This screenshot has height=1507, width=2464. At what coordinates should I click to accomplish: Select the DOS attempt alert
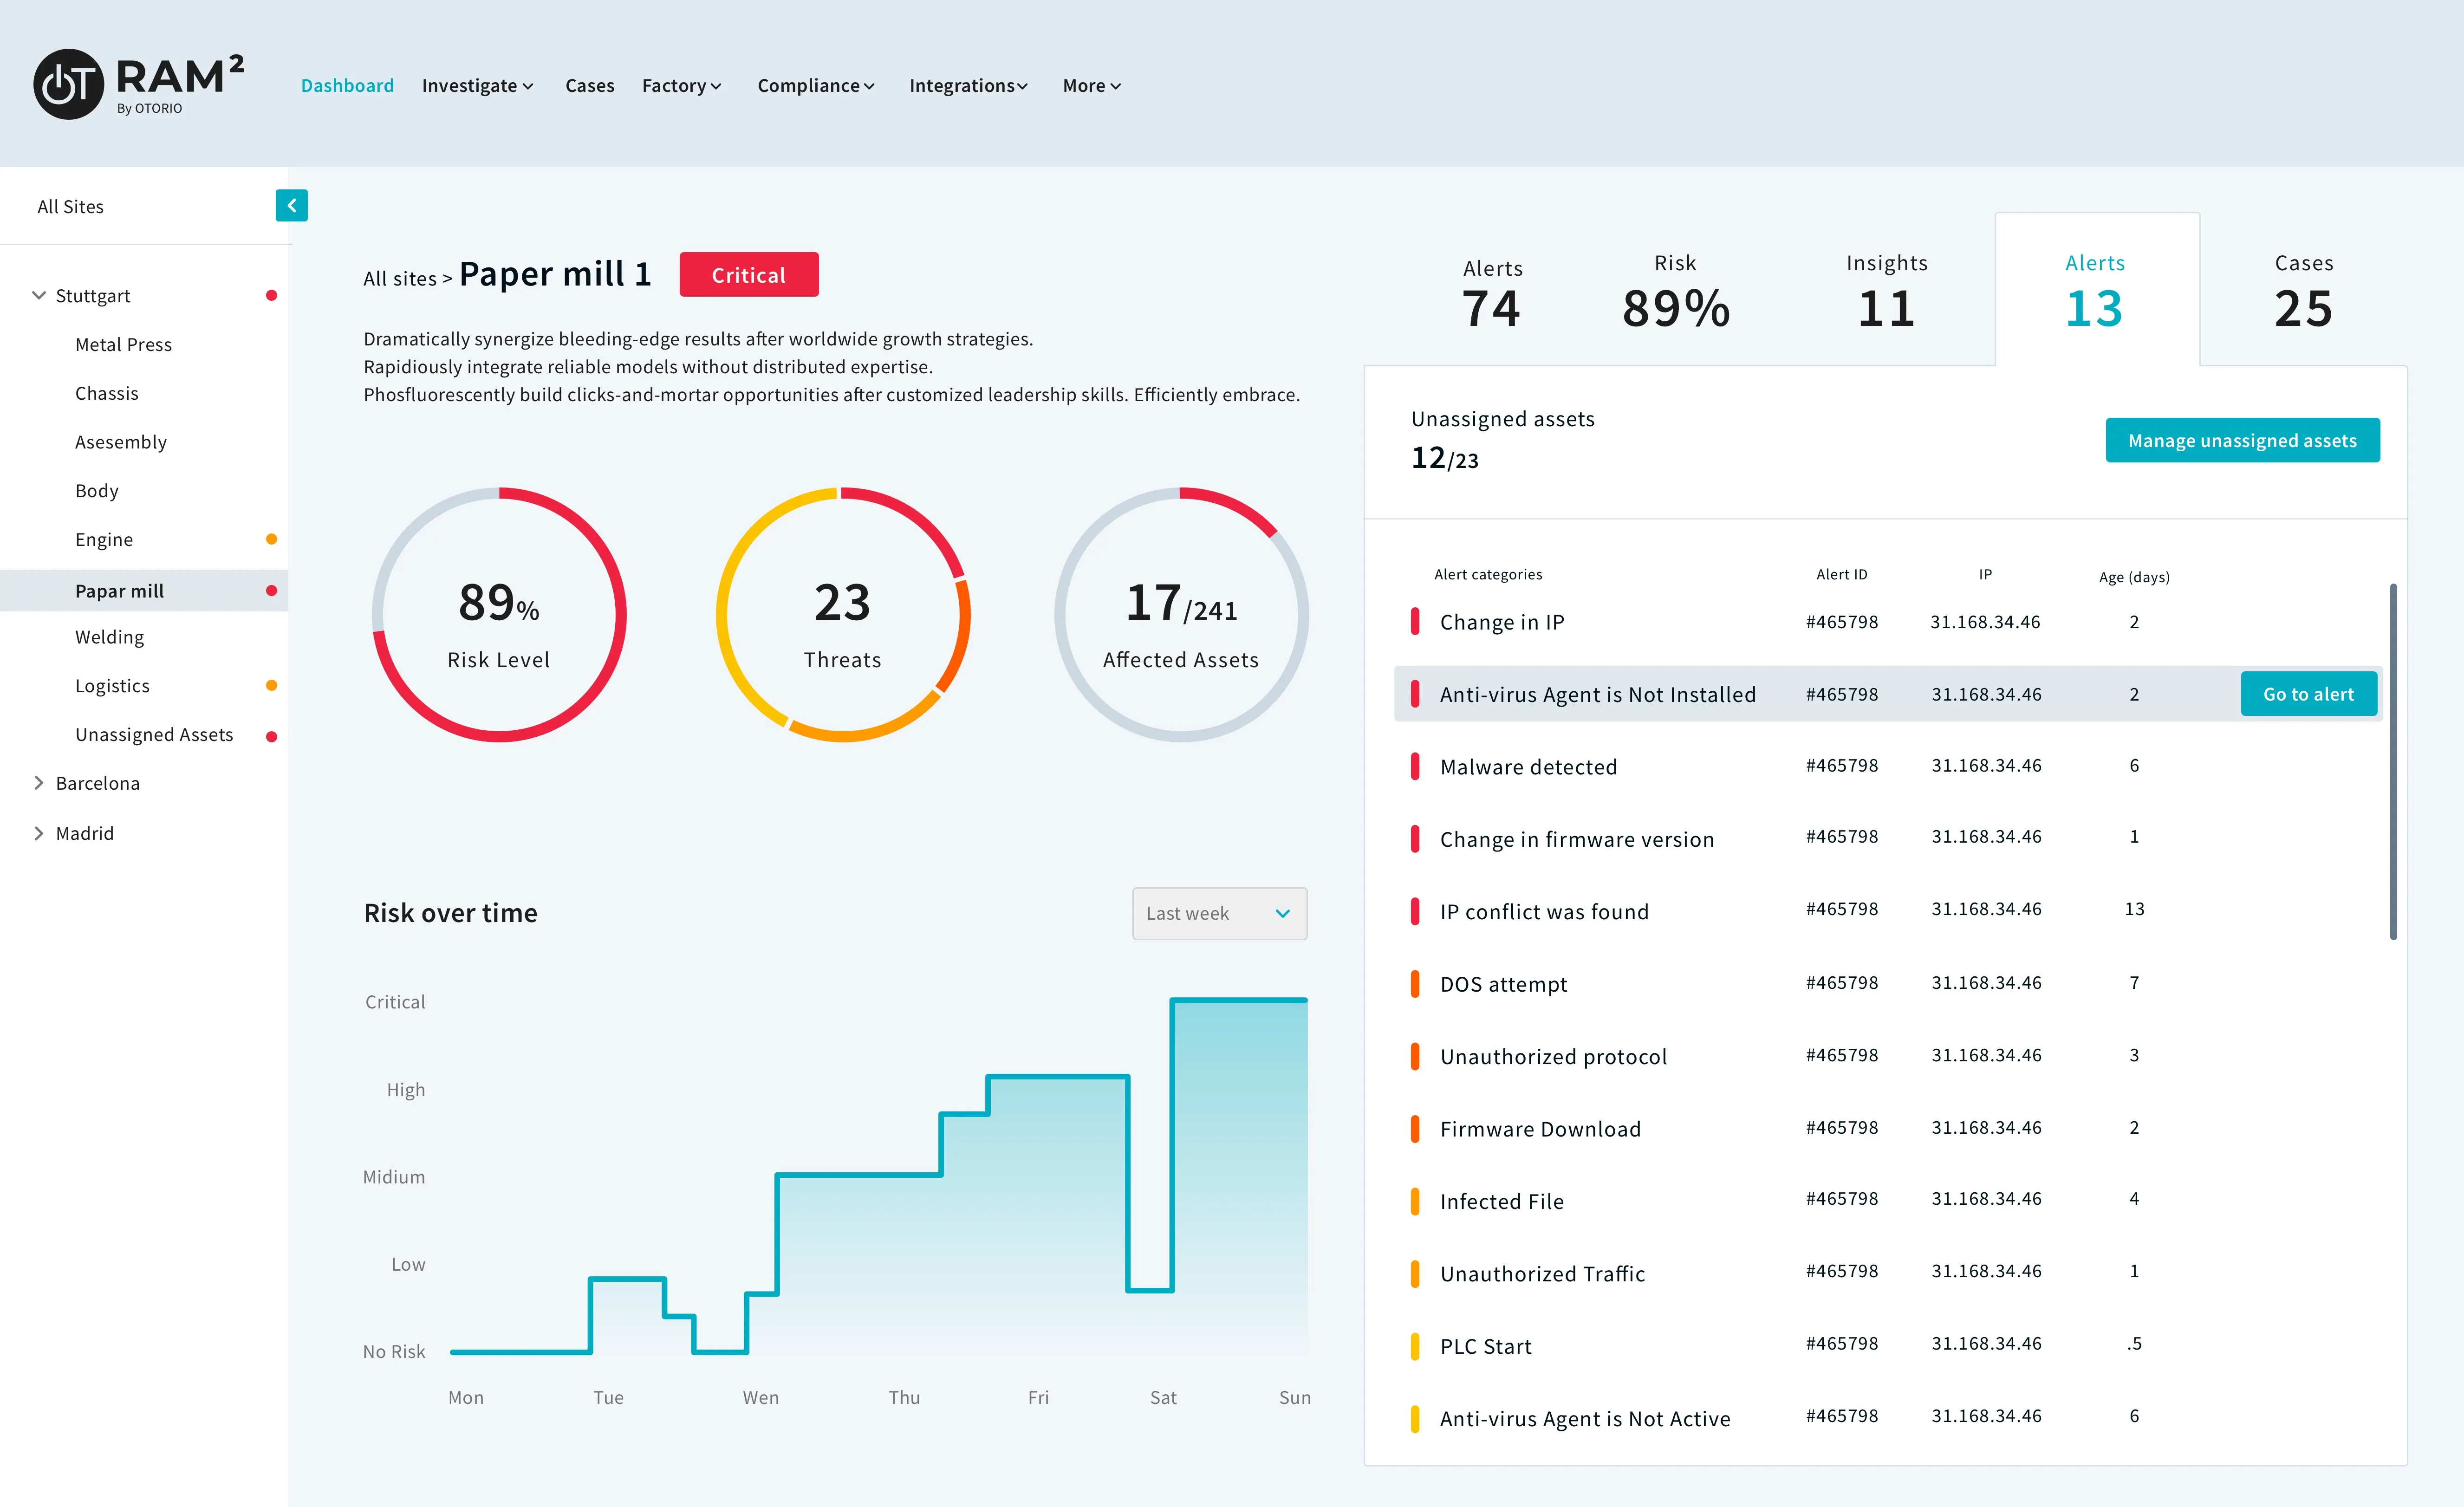[x=1888, y=984]
